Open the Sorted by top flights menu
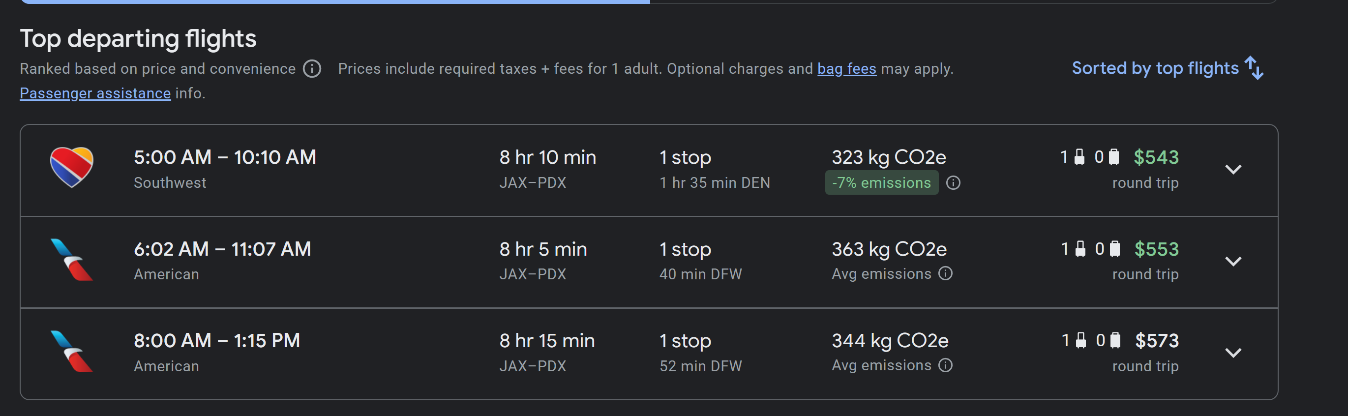This screenshot has width=1348, height=416. tap(1154, 68)
